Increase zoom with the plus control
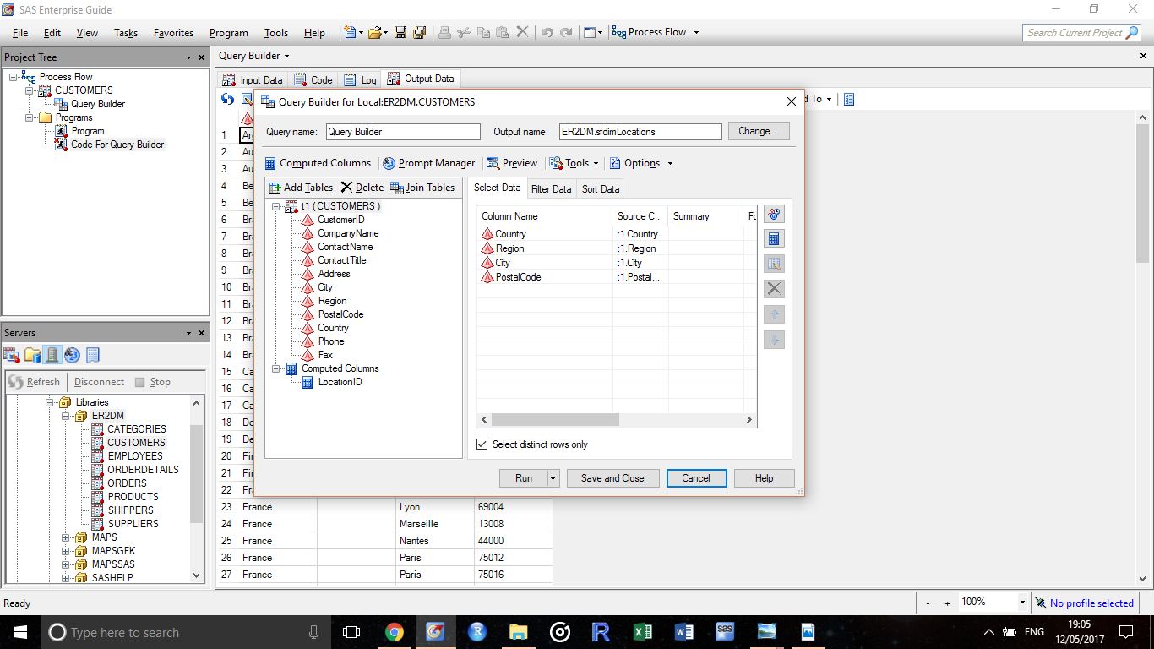The width and height of the screenshot is (1154, 649). pyautogui.click(x=947, y=602)
